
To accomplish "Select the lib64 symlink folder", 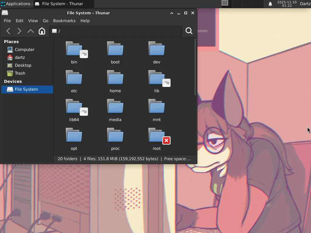I will pos(74,106).
